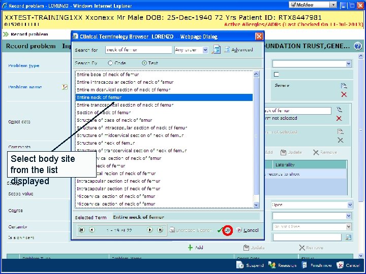366x274 pixels.
Task: Go to previous page of search results
Action: [92, 230]
